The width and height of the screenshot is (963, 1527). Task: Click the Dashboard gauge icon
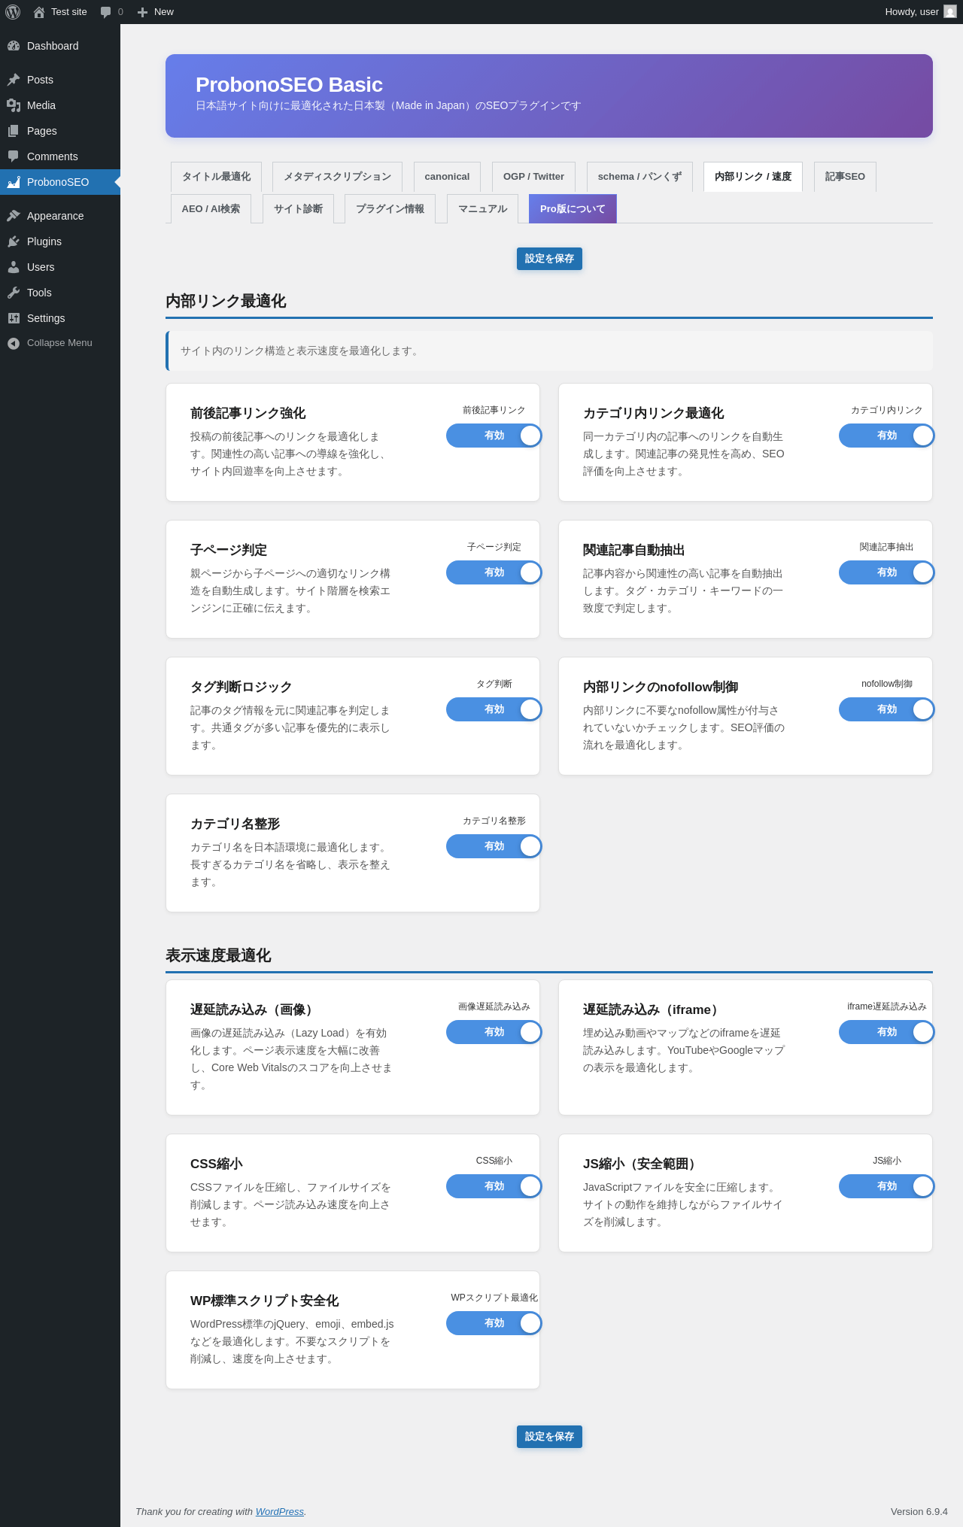(14, 46)
